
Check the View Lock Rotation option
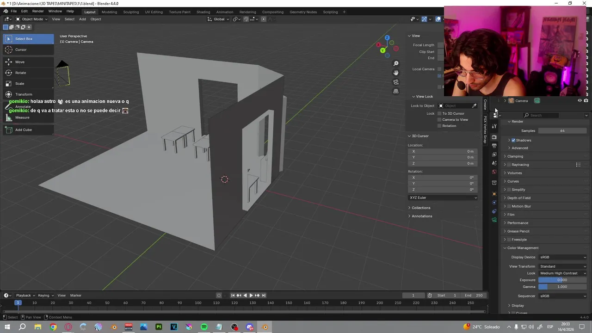(439, 126)
